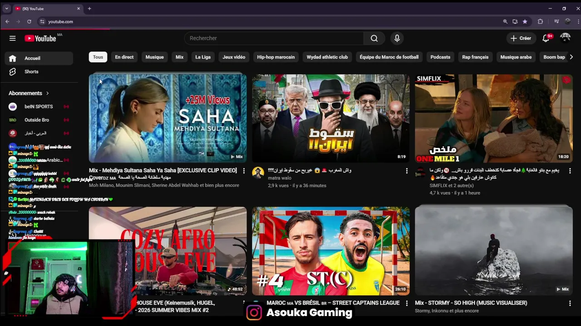Open Mix - STORMY - SO HIGH title
The image size is (581, 326).
point(471,303)
